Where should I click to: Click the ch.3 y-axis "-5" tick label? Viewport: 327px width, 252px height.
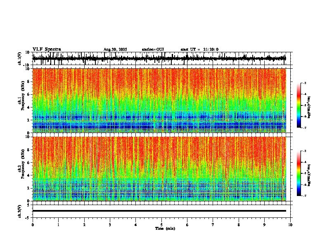28,218
